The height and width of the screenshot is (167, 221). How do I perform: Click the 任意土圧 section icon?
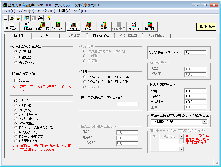(x=119, y=27)
